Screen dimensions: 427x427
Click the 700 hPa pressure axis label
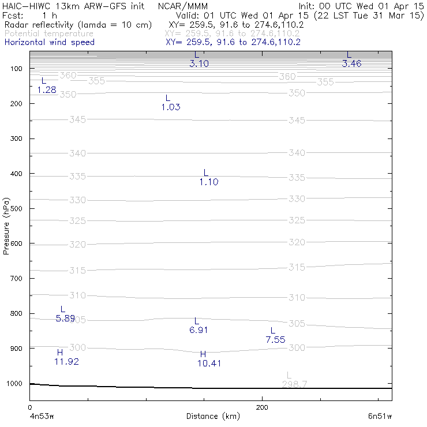pos(16,279)
